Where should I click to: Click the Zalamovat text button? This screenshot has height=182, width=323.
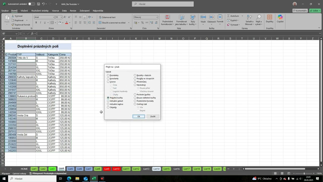pyautogui.click(x=107, y=17)
